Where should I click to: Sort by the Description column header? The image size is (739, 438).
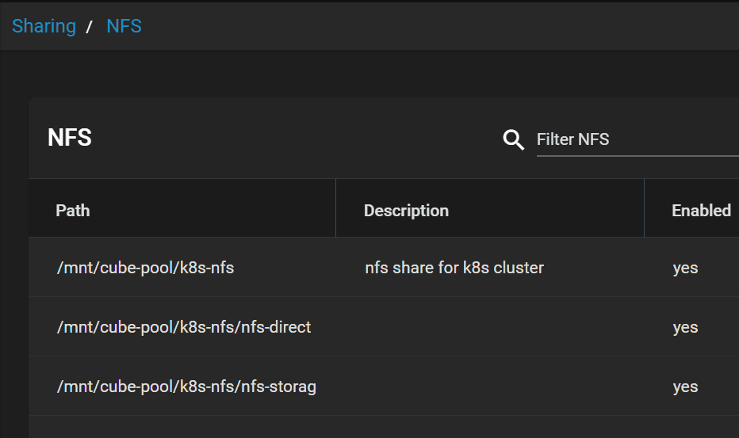click(406, 211)
